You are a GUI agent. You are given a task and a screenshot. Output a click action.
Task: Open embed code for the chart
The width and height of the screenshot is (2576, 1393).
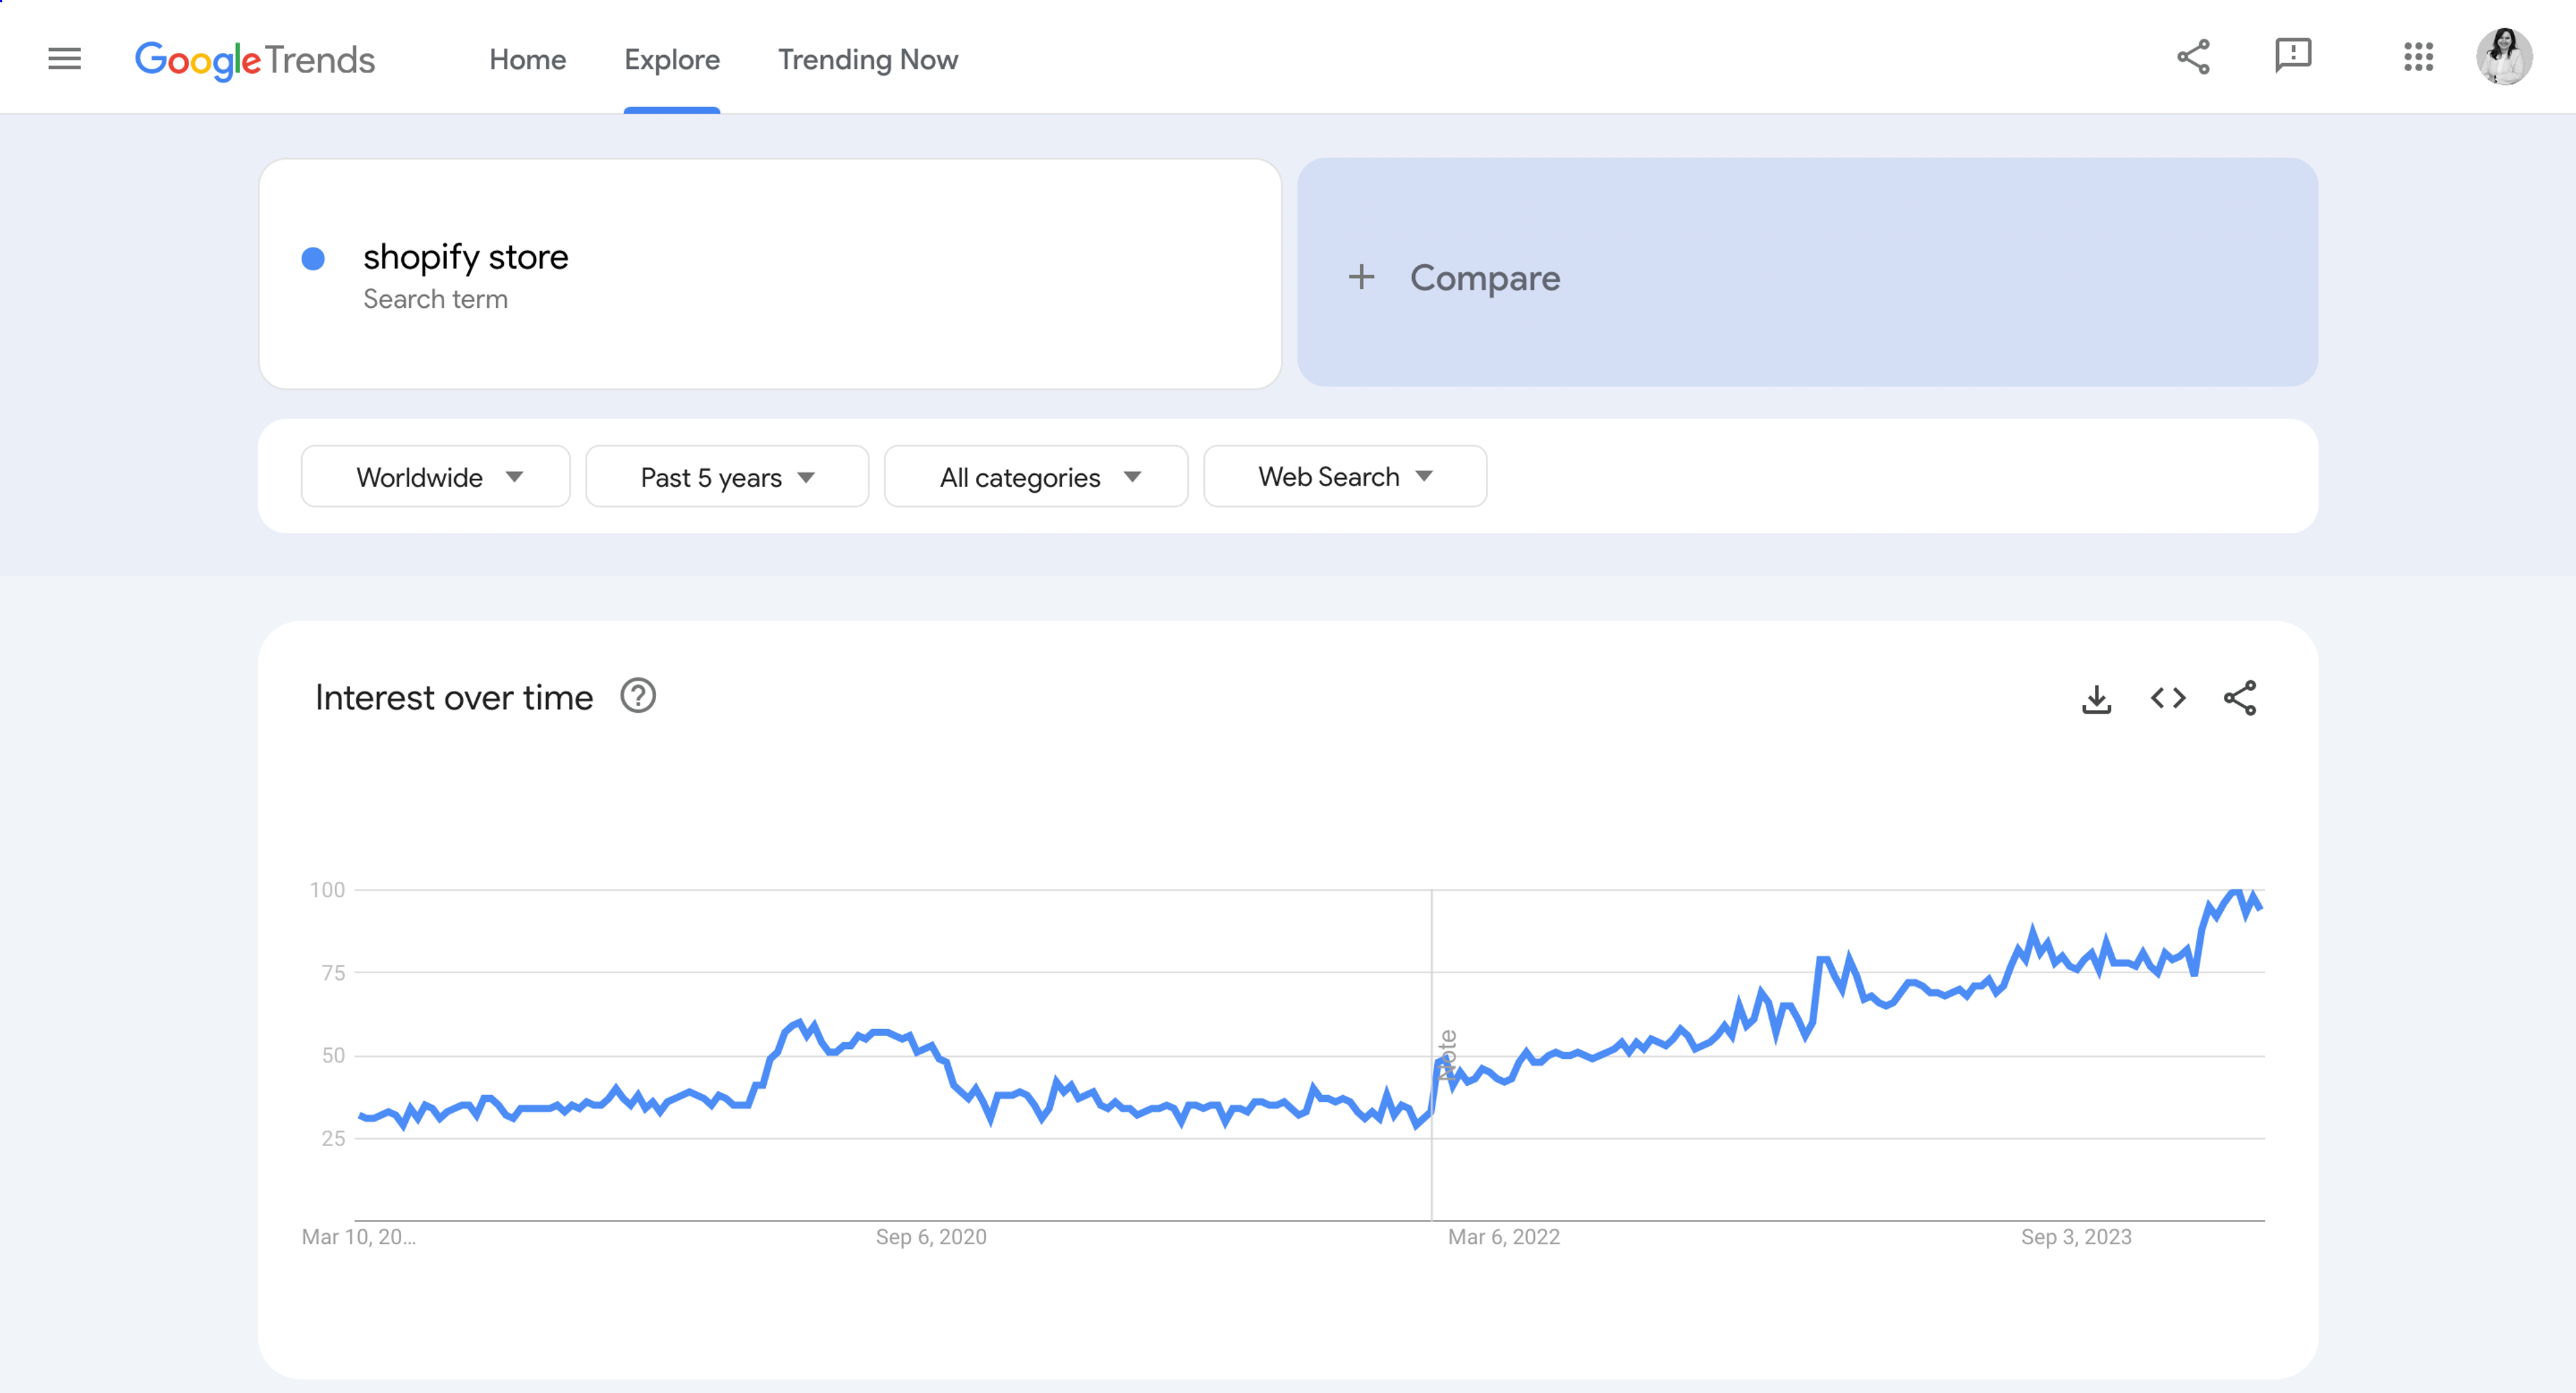tap(2168, 698)
